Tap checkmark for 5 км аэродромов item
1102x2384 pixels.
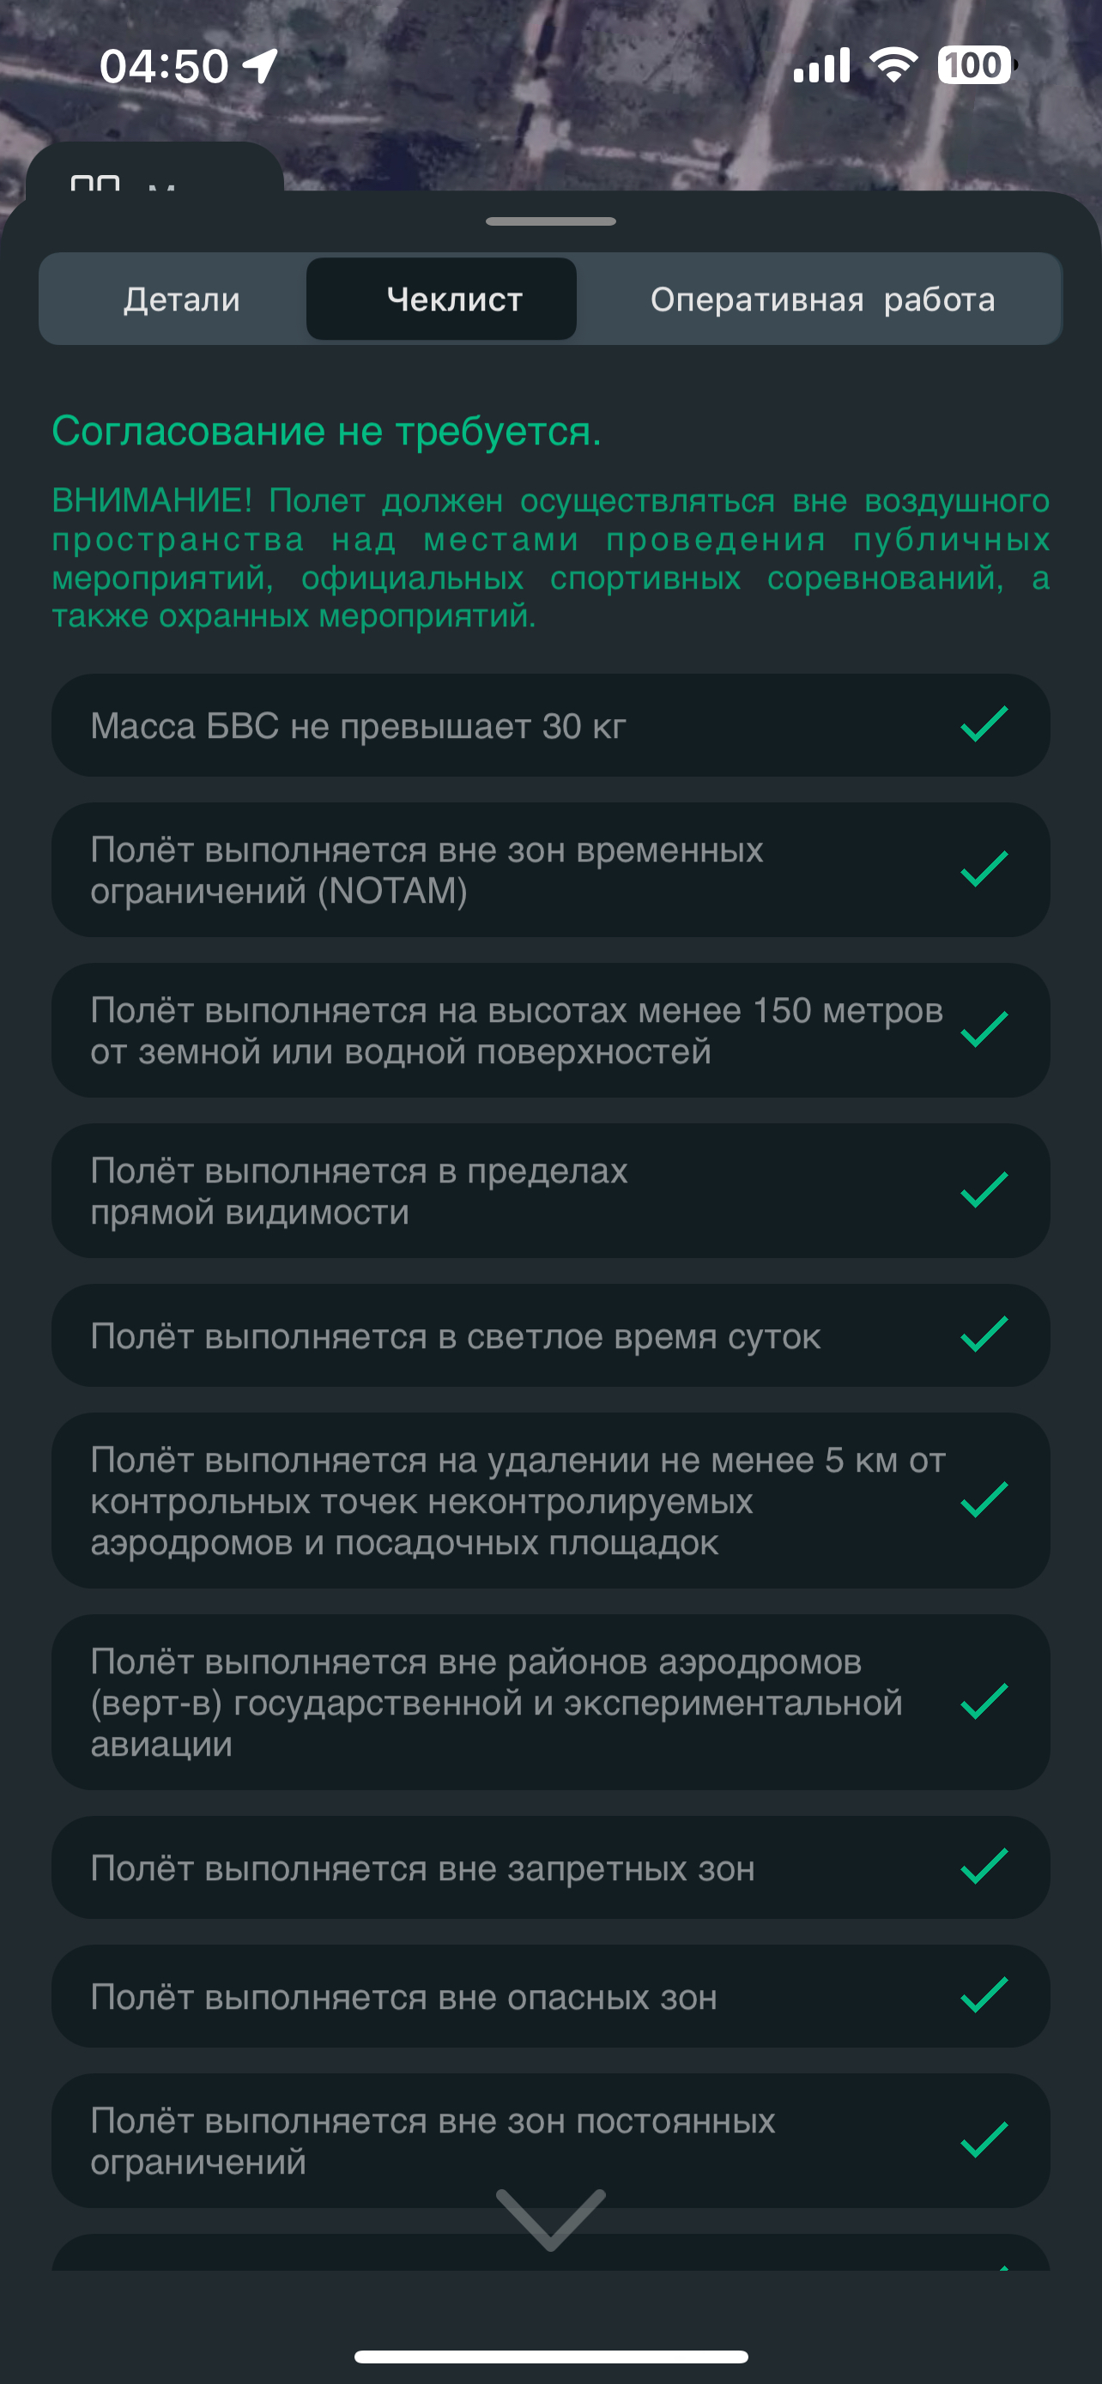pos(984,1500)
